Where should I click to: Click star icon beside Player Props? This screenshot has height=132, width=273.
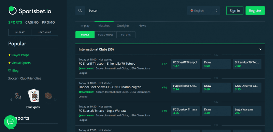pyautogui.click(x=10, y=55)
